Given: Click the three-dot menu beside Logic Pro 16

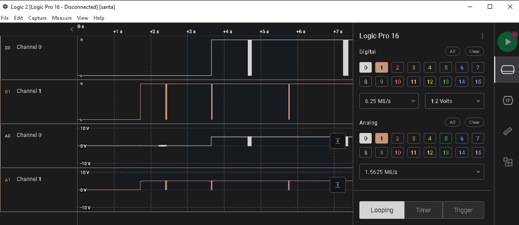Looking at the screenshot, I should point(482,36).
